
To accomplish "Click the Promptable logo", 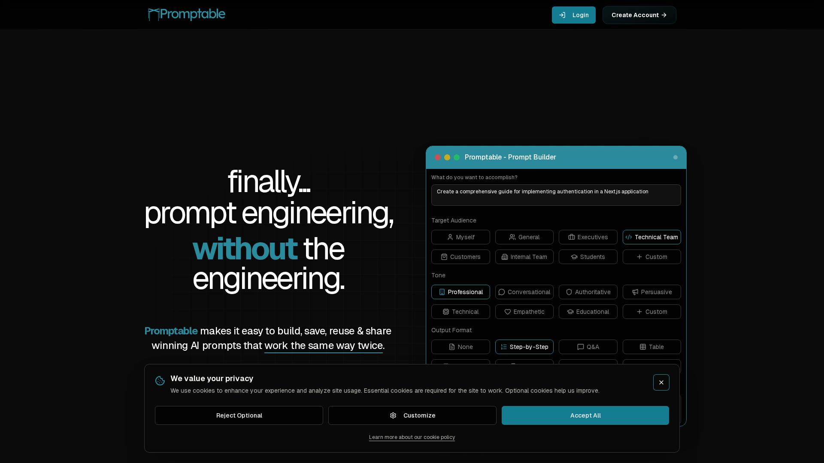I will pos(186,15).
